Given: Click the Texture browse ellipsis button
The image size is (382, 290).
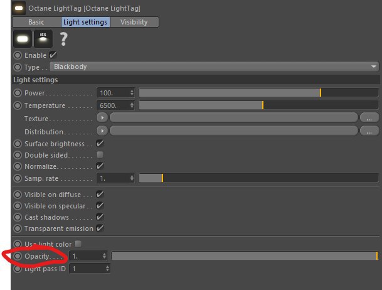Looking at the screenshot, I should [x=369, y=118].
